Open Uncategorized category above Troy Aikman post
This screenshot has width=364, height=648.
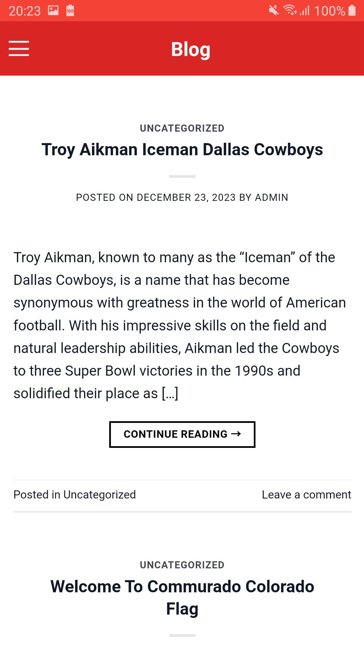pos(182,128)
